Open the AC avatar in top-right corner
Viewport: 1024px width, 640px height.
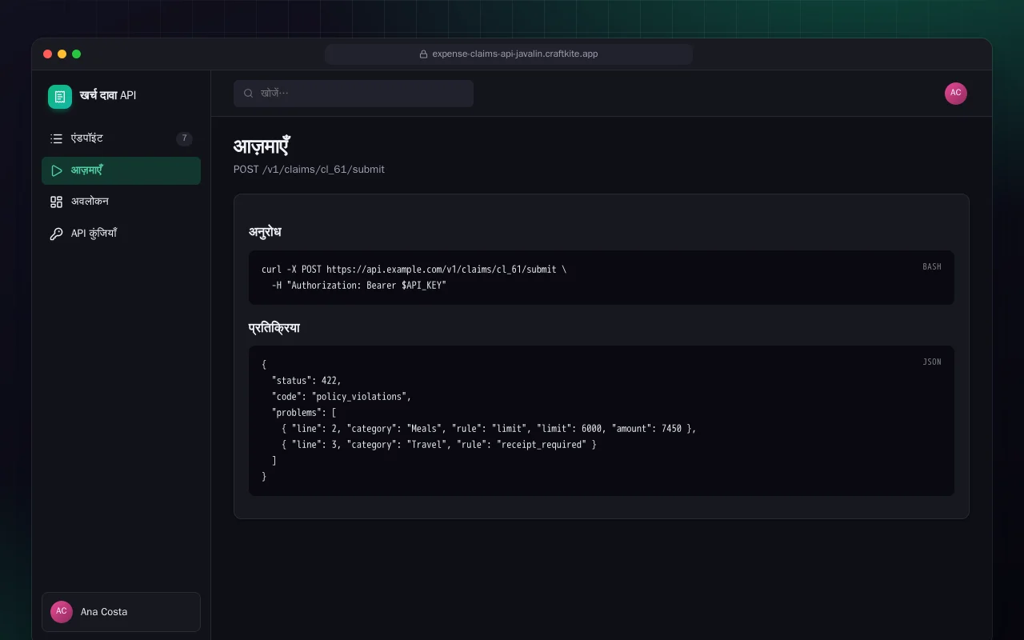click(x=956, y=94)
